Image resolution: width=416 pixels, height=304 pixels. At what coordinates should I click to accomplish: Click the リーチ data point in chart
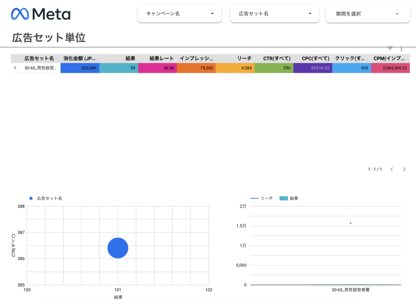pos(351,223)
